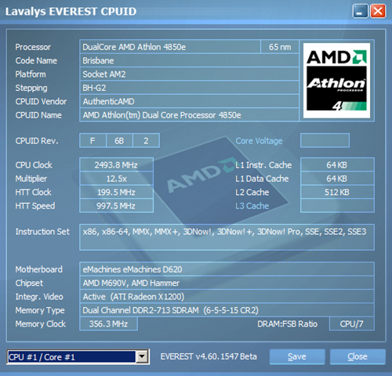Click the AMD Athlon processor logo
The image size is (392, 376).
[336, 81]
